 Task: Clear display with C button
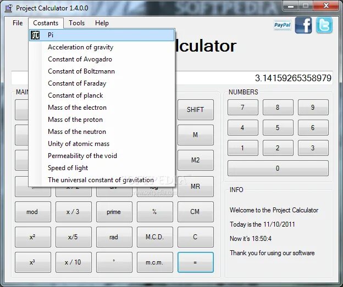(x=196, y=237)
